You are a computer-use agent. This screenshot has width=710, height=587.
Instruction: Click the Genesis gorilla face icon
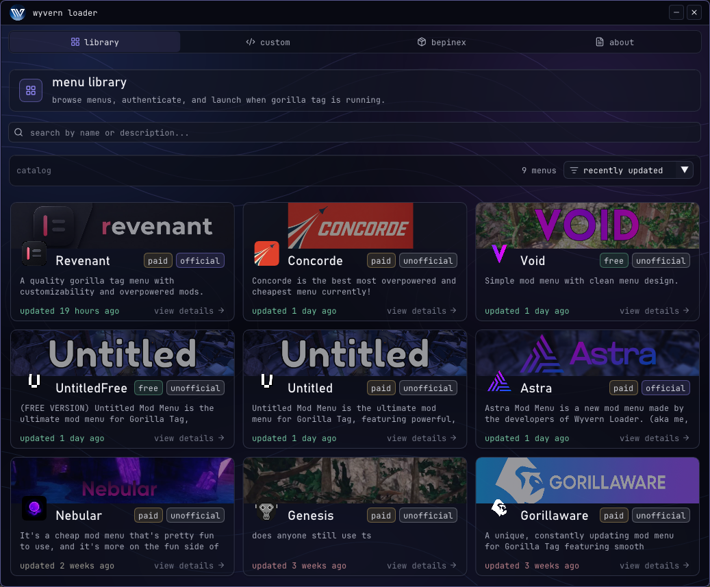coord(267,511)
